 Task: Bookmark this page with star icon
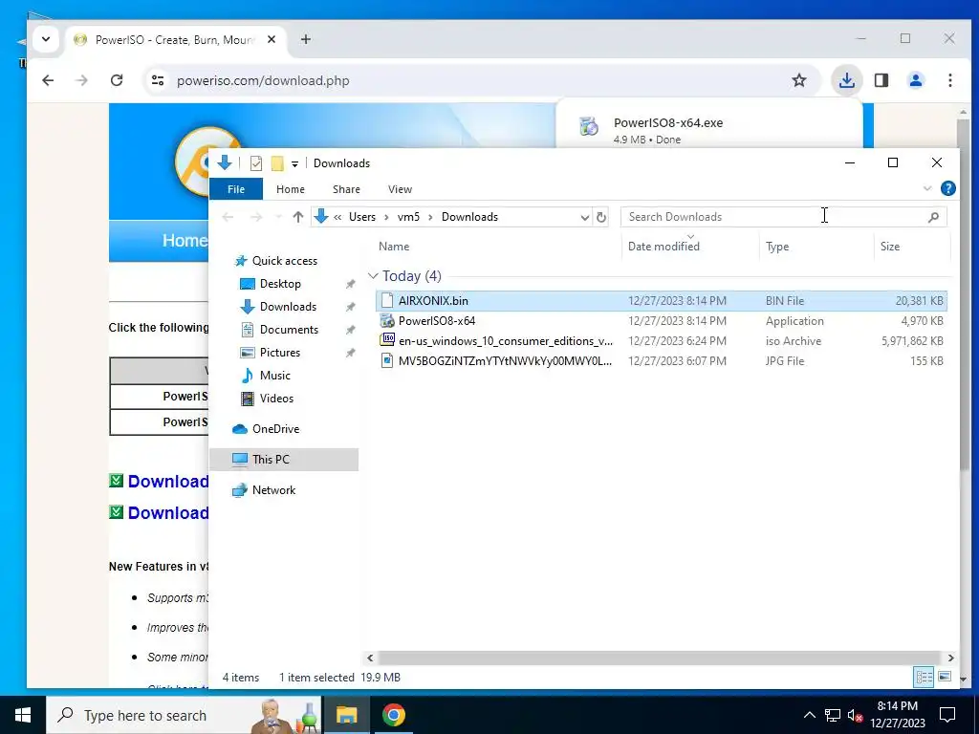tap(799, 80)
